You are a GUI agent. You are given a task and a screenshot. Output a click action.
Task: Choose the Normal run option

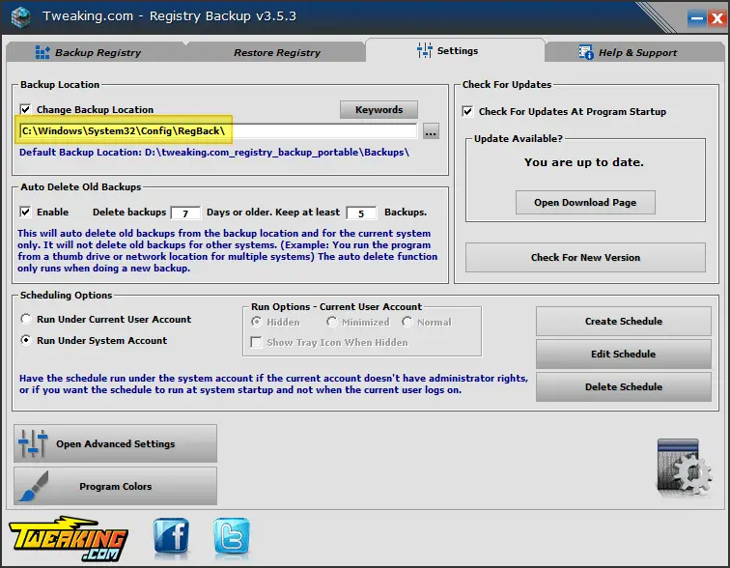407,322
